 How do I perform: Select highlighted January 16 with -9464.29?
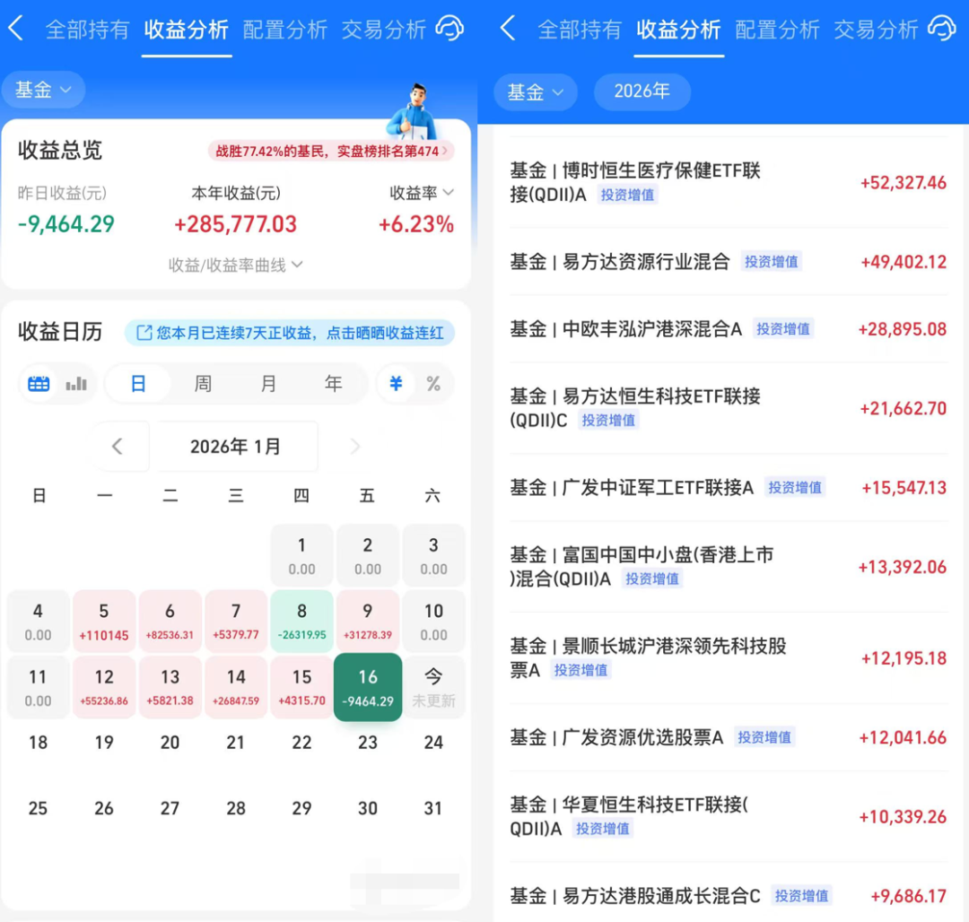tap(368, 687)
